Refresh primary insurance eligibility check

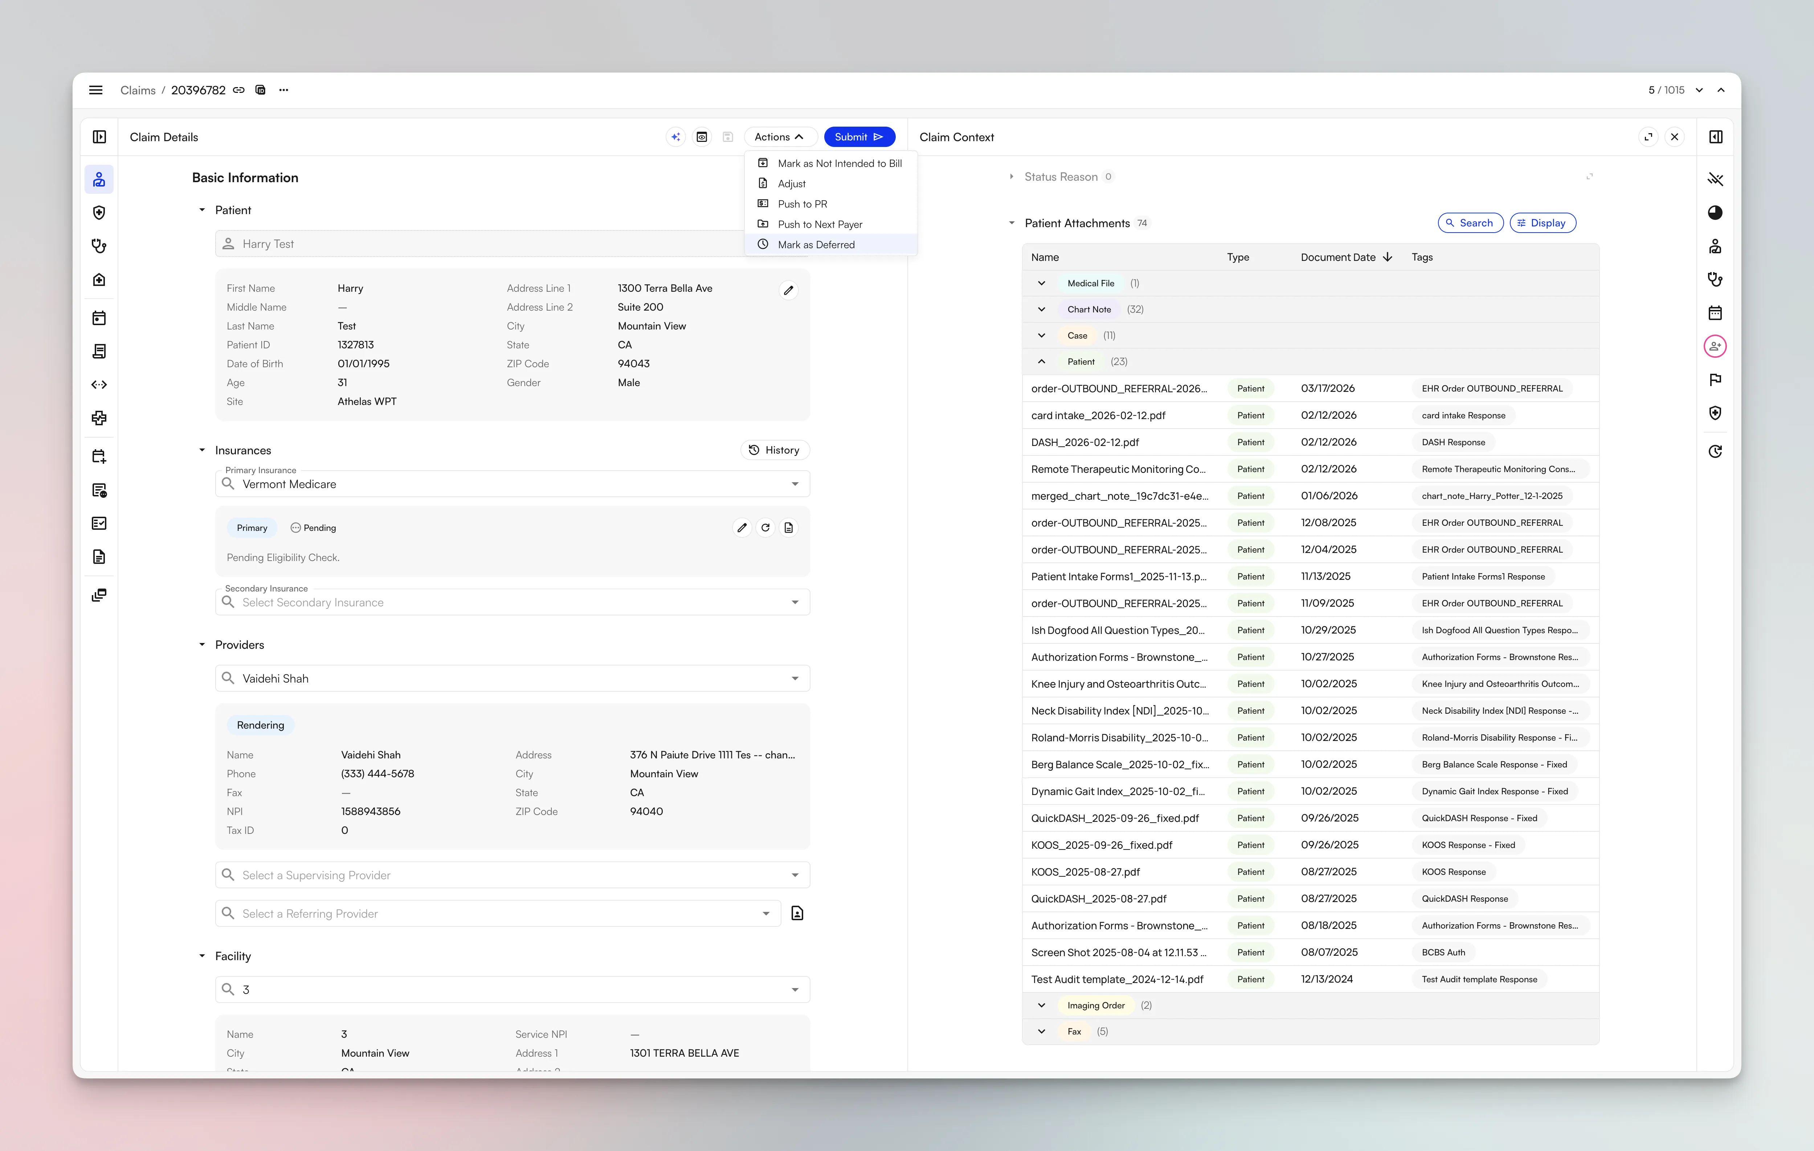[765, 528]
